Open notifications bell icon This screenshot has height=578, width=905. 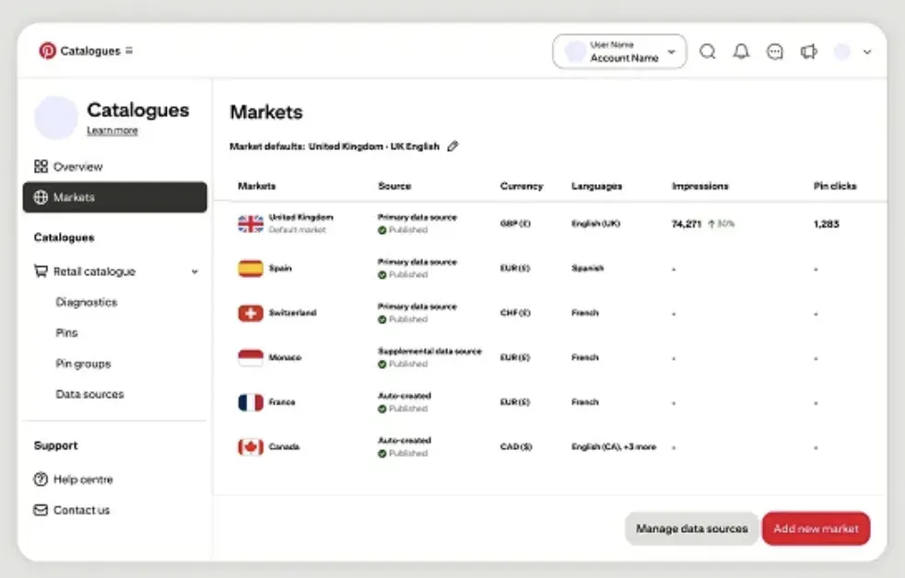click(741, 52)
